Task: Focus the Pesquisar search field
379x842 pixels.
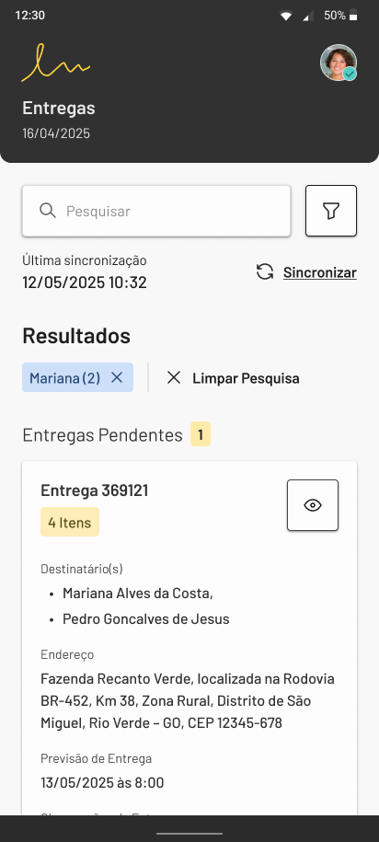Action: tap(156, 211)
